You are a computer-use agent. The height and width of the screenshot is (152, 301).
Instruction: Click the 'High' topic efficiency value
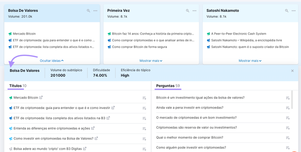[125, 76]
